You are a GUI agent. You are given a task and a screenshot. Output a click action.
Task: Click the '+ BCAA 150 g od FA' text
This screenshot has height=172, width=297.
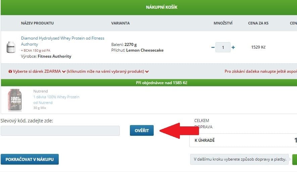point(36,50)
